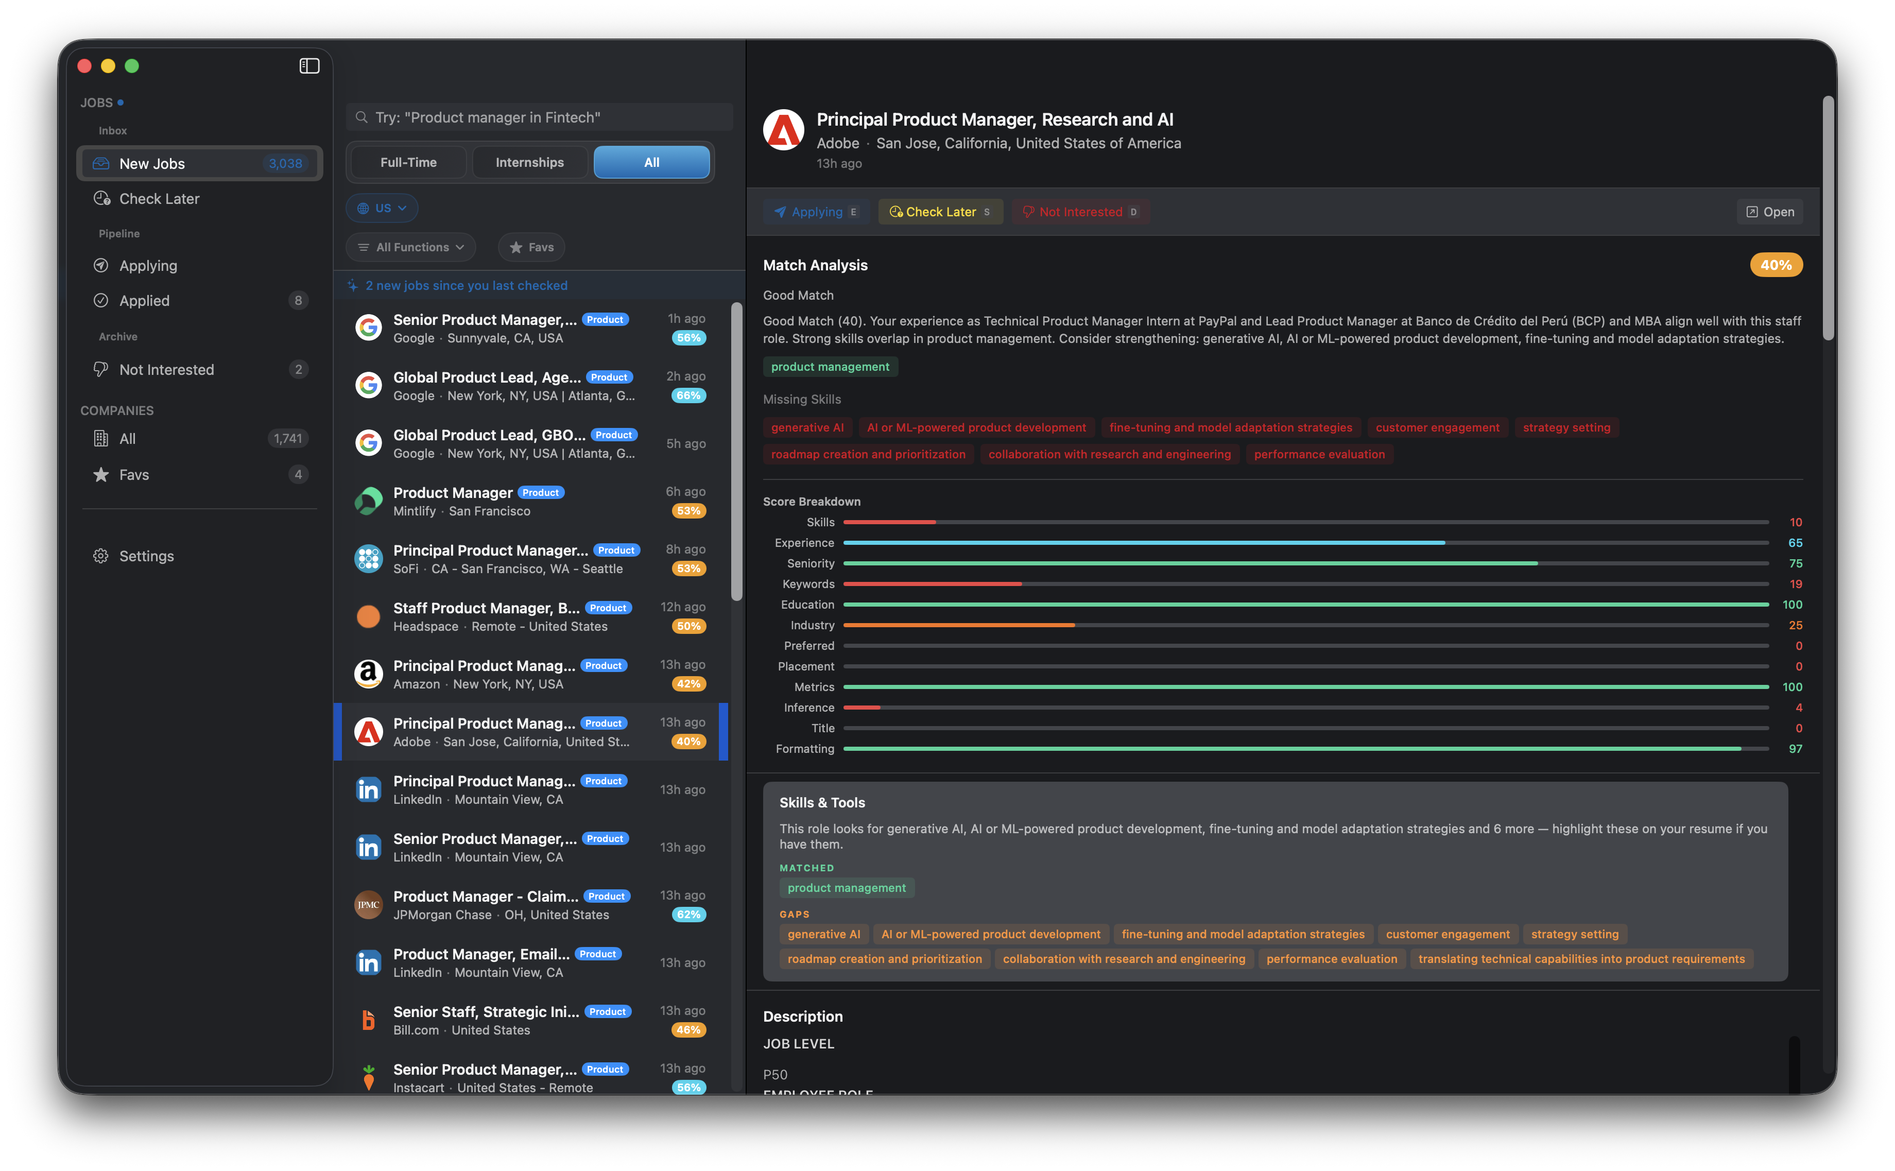Open the All Functions dropdown
The image size is (1895, 1171).
pyautogui.click(x=411, y=247)
